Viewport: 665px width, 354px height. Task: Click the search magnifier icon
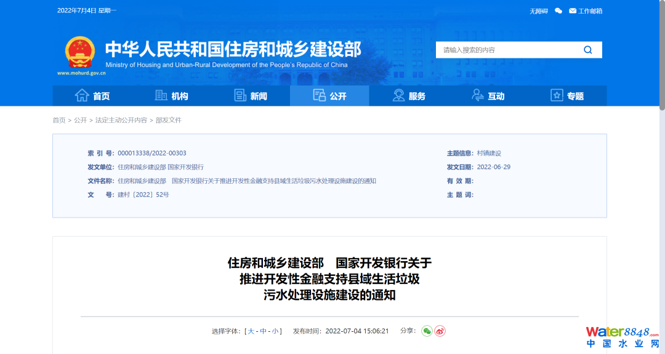(587, 50)
